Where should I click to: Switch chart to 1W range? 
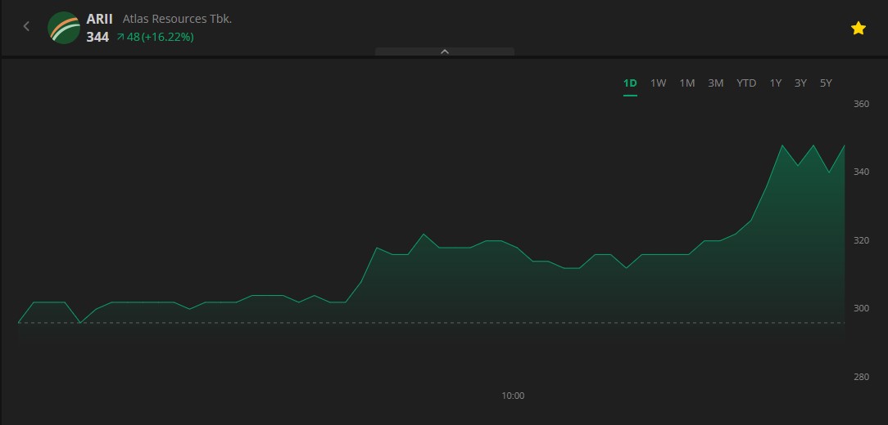pyautogui.click(x=658, y=83)
